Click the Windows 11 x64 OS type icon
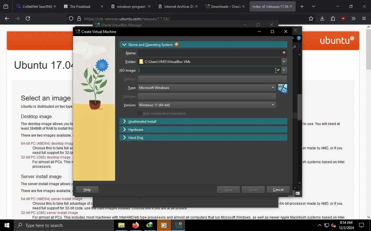 click(282, 88)
